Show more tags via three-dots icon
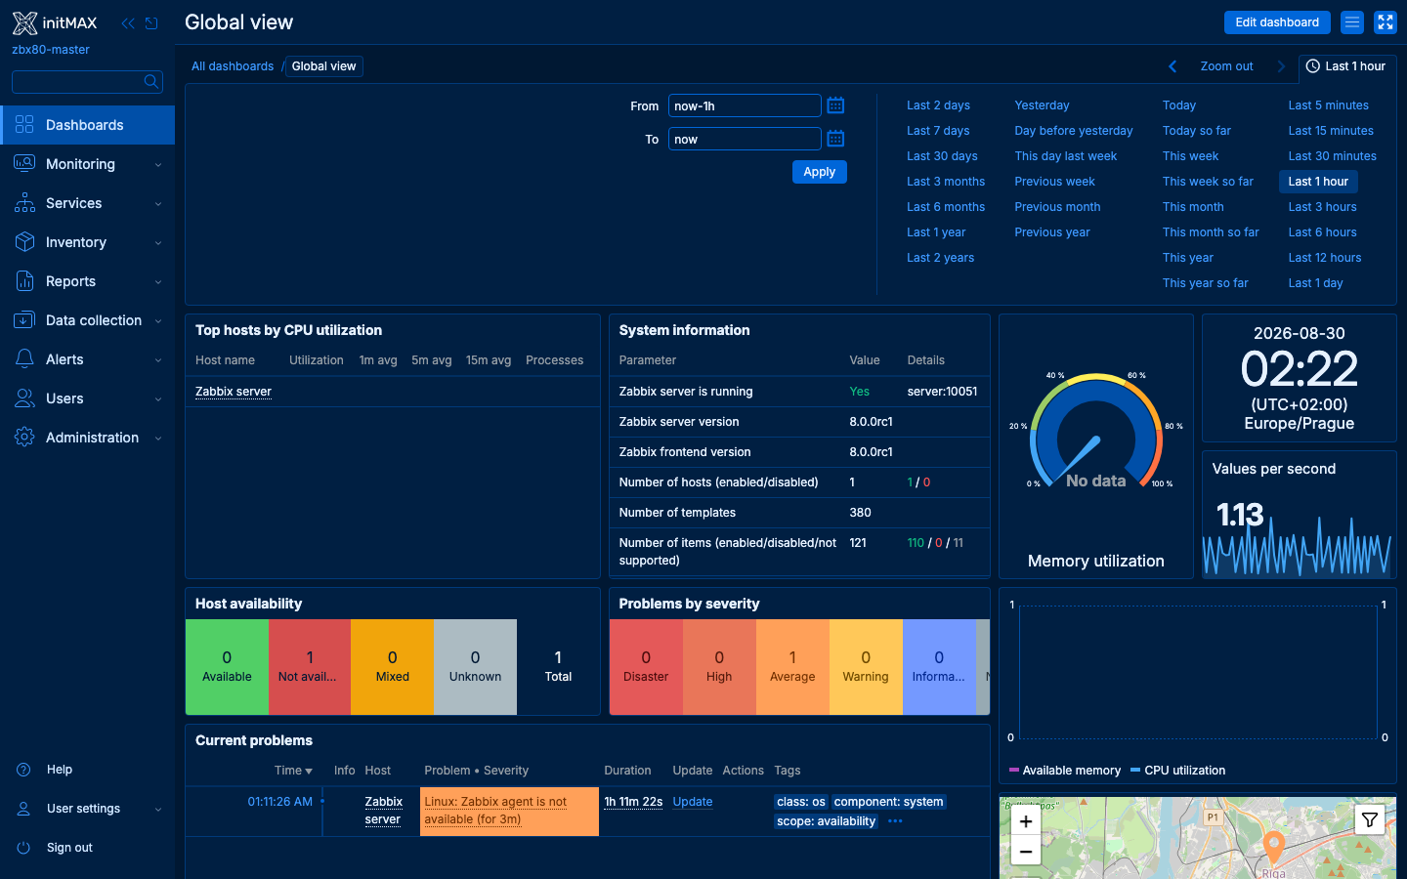The width and height of the screenshot is (1407, 879). click(895, 821)
